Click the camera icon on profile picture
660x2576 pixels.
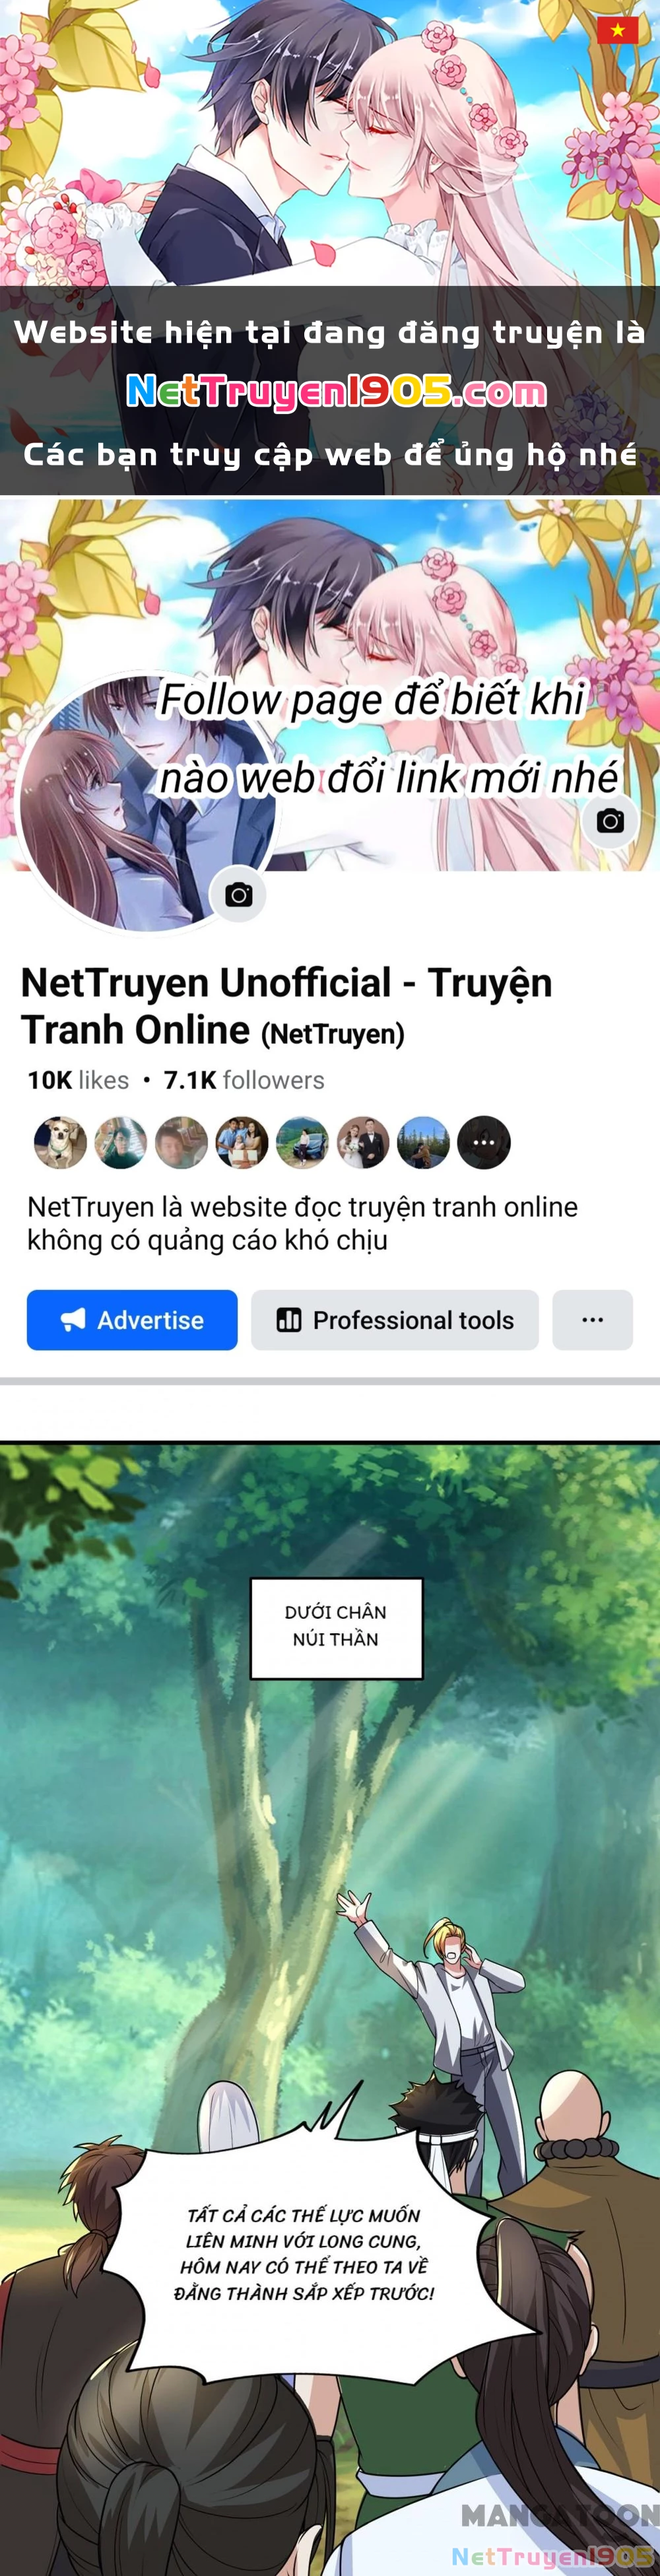pos(238,895)
